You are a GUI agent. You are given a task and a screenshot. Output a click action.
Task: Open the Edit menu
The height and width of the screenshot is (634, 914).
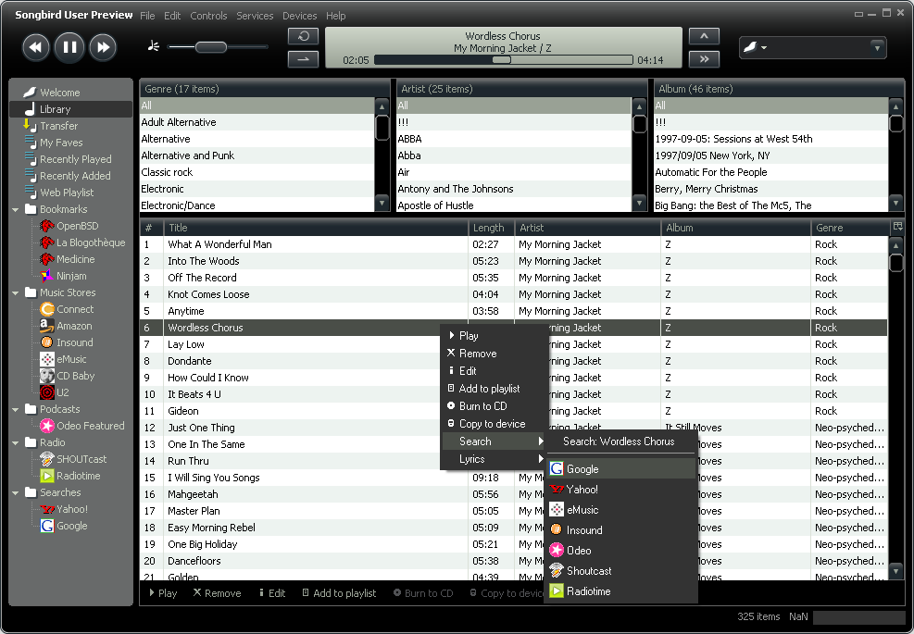pyautogui.click(x=172, y=16)
